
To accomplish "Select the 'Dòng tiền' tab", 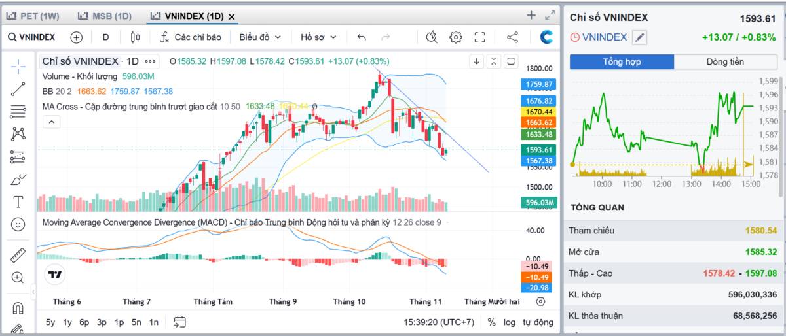I will (725, 62).
